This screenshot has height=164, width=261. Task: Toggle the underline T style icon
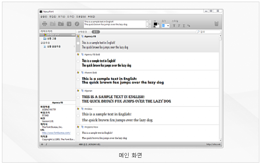[184, 26]
